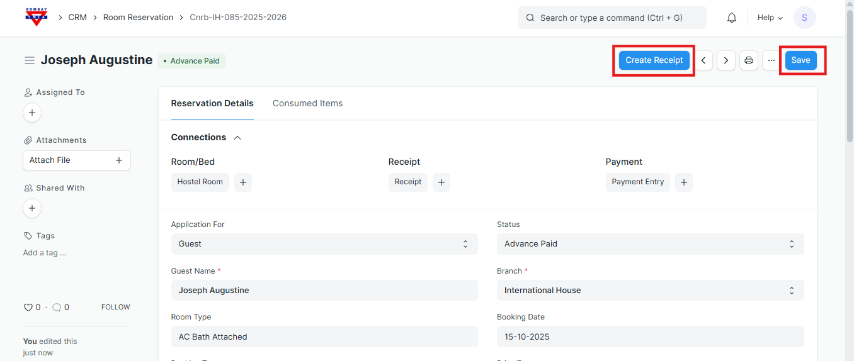
Task: Open the Help menu
Action: [x=770, y=18]
